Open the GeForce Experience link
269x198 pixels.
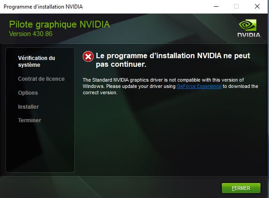pyautogui.click(x=199, y=86)
